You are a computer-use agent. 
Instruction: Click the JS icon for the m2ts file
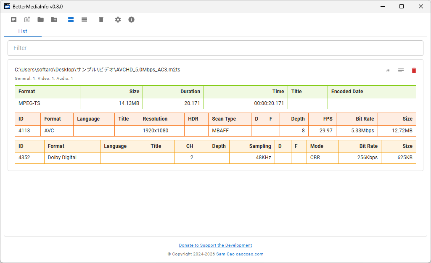coord(388,71)
